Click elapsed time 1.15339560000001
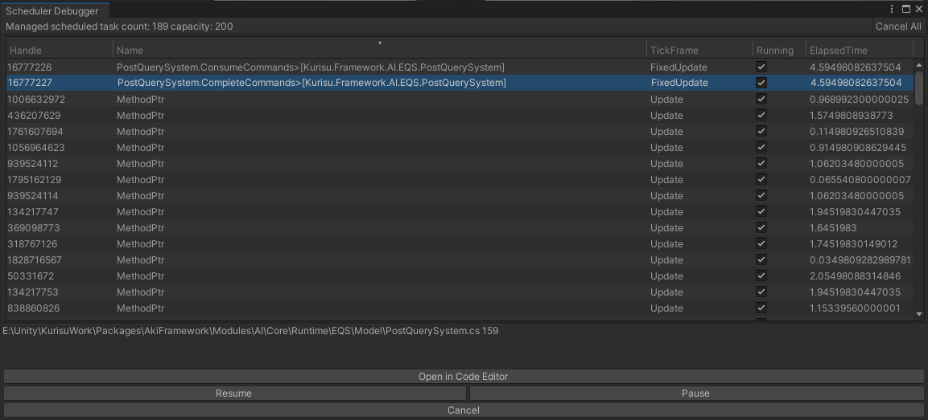The height and width of the screenshot is (420, 928). (x=855, y=308)
